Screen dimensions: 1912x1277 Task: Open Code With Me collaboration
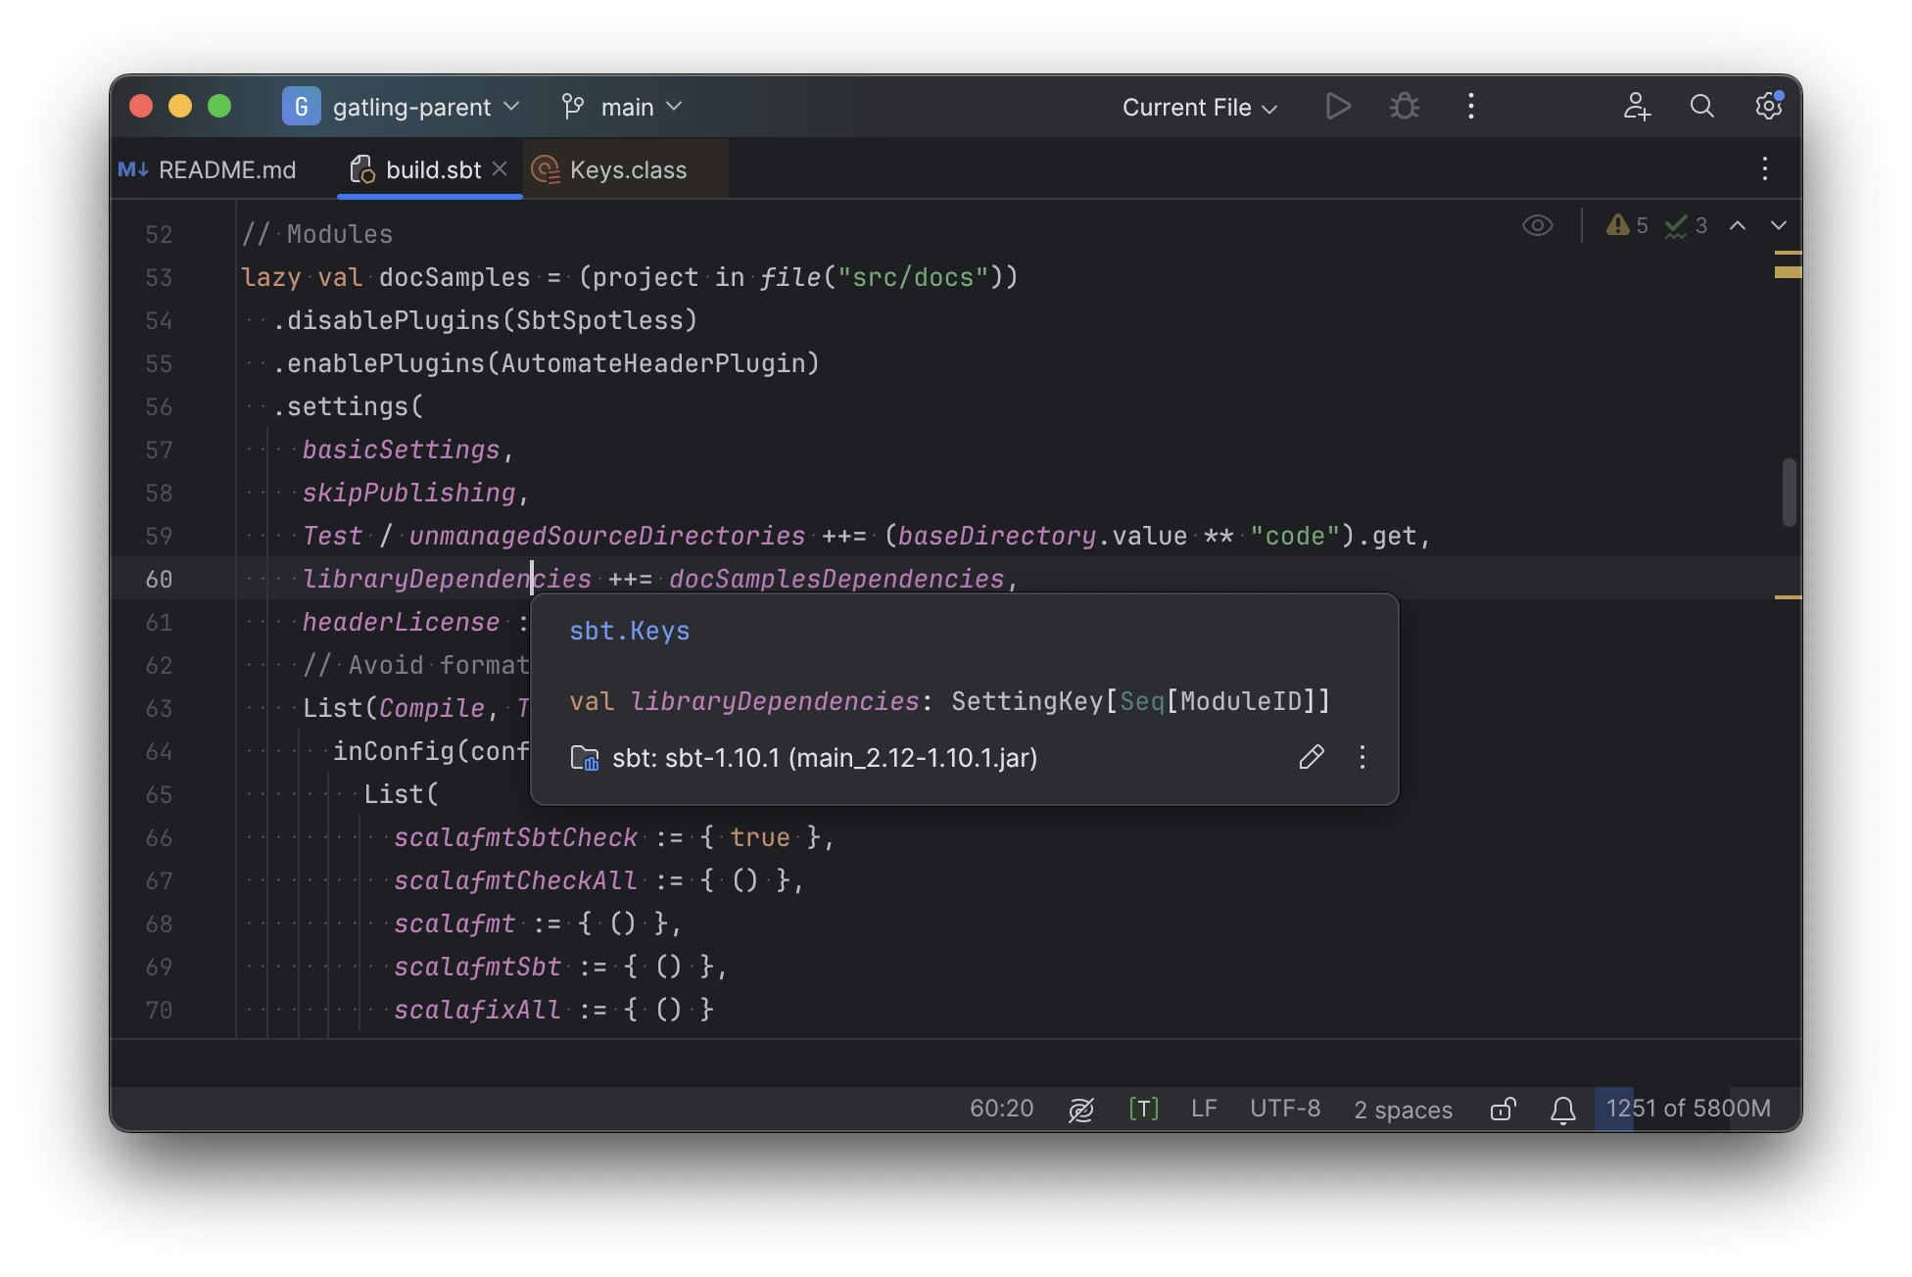tap(1637, 108)
